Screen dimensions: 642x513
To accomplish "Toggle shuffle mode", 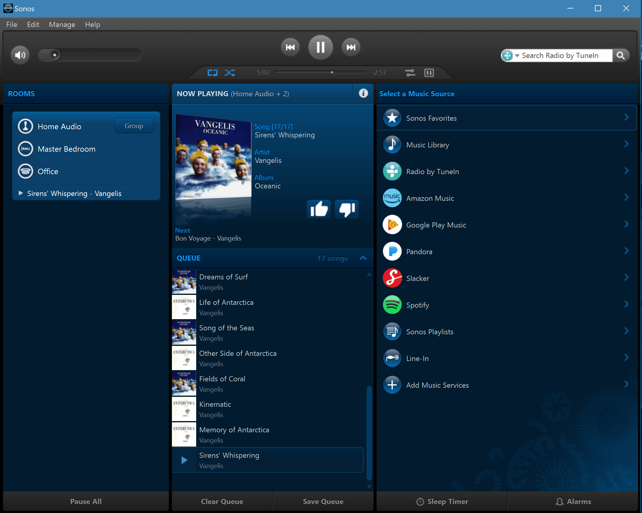I will [230, 73].
